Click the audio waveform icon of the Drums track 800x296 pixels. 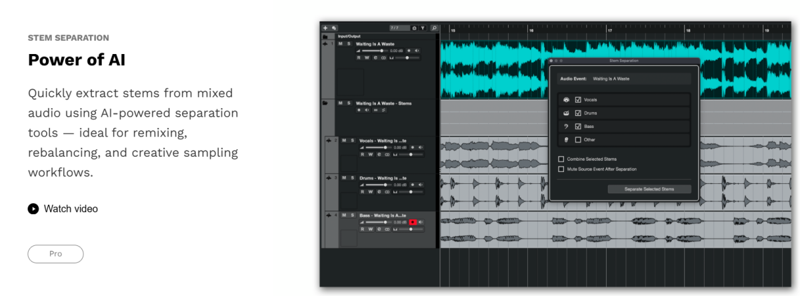click(329, 178)
